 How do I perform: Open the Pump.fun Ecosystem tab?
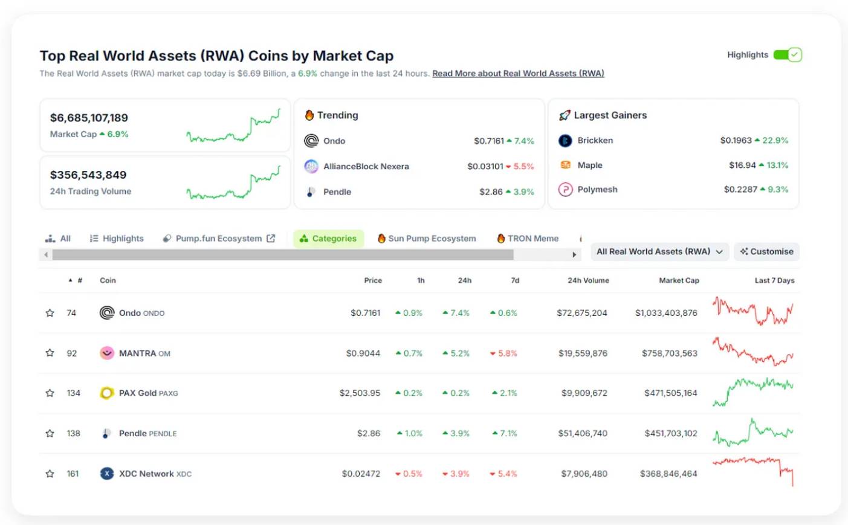click(x=219, y=239)
